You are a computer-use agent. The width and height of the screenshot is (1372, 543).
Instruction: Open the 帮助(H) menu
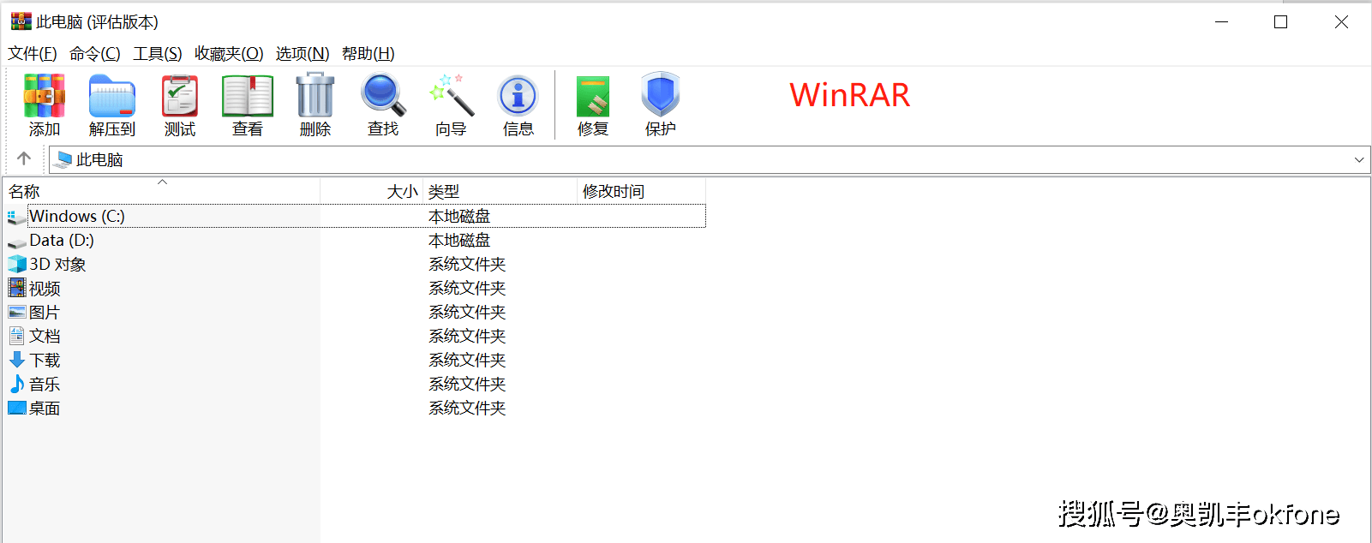coord(368,54)
